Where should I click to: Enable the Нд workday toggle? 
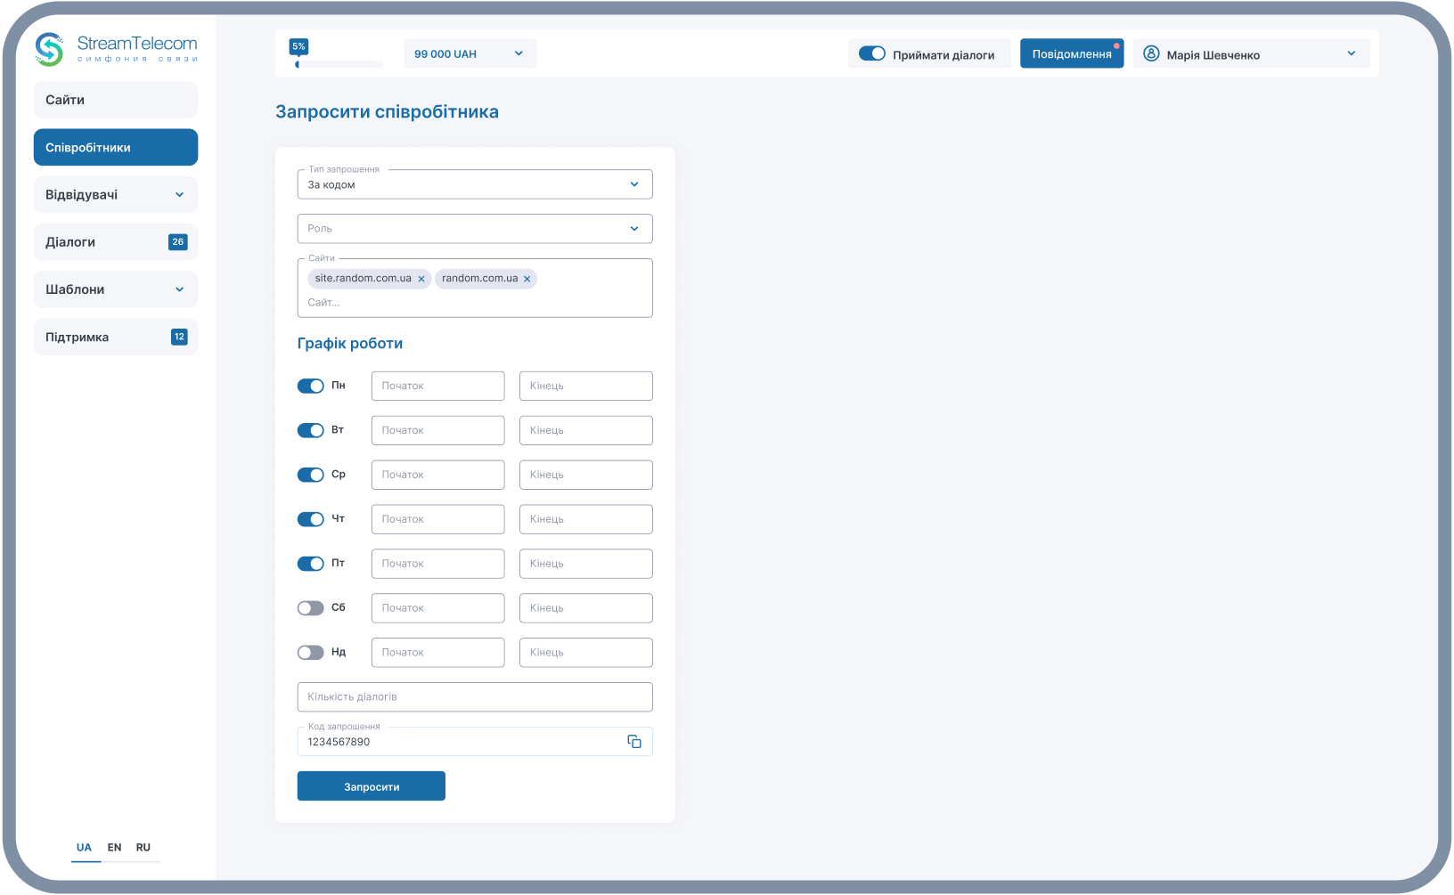coord(310,653)
